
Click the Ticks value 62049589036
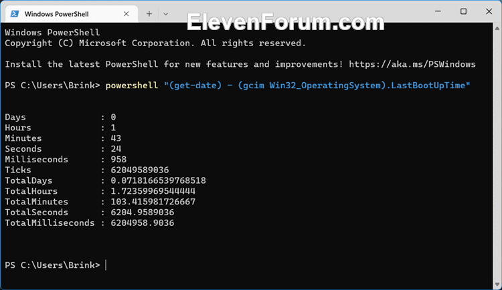pos(140,170)
